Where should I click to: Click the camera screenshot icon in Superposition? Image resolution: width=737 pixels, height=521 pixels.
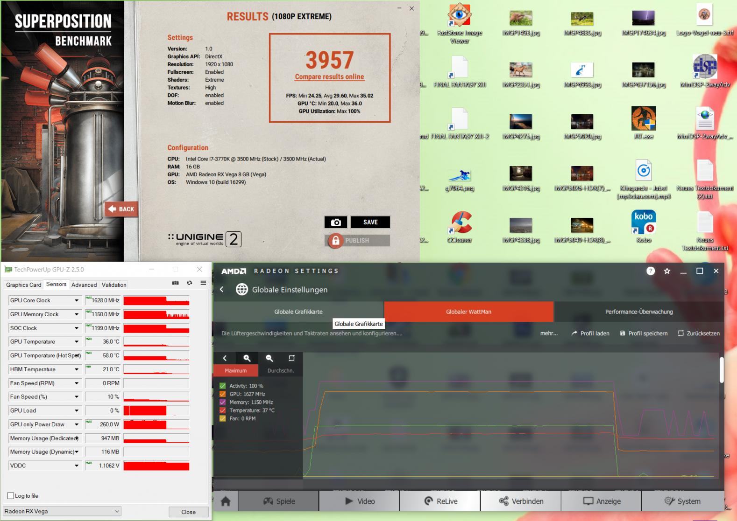[x=336, y=222]
